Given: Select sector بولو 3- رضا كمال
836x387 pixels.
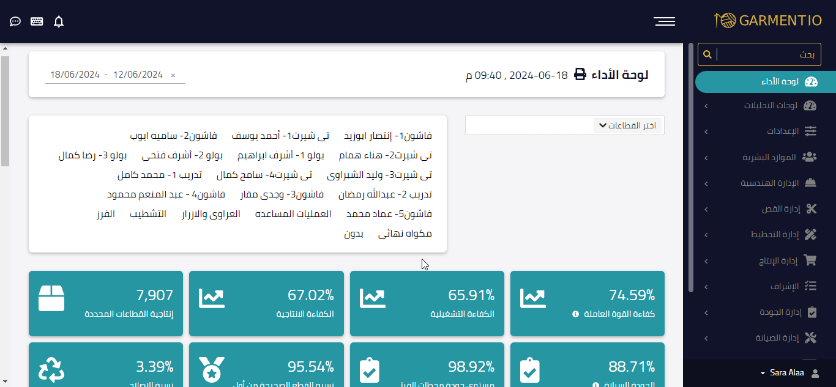Looking at the screenshot, I should click(92, 155).
